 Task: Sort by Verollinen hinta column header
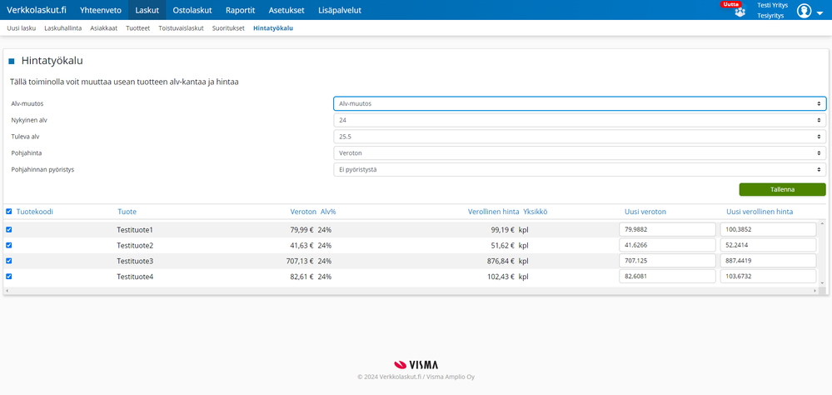point(493,212)
